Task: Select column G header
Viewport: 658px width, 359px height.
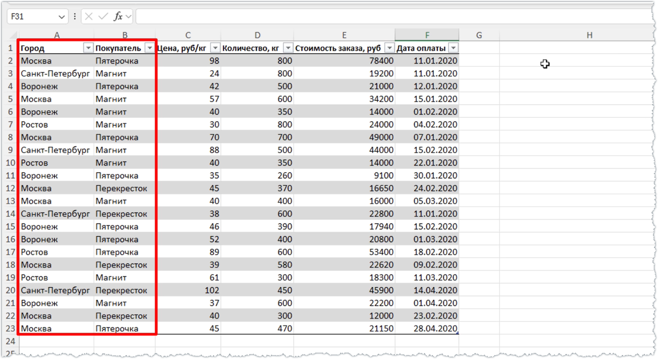Action: 479,35
